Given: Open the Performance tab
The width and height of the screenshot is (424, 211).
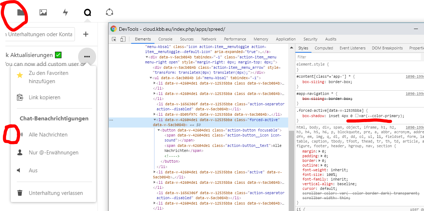Looking at the screenshot, I should pyautogui.click(x=235, y=39).
